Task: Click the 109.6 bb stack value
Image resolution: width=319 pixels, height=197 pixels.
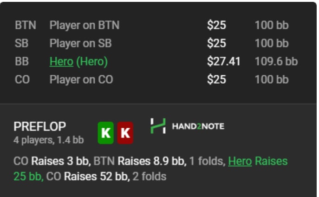Action: [276, 61]
